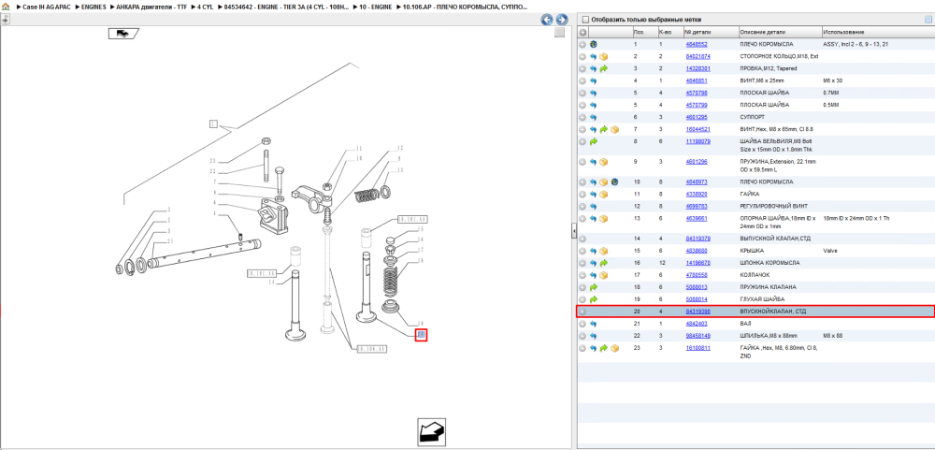
Task: Click package box icon for part 84021874
Action: point(603,57)
